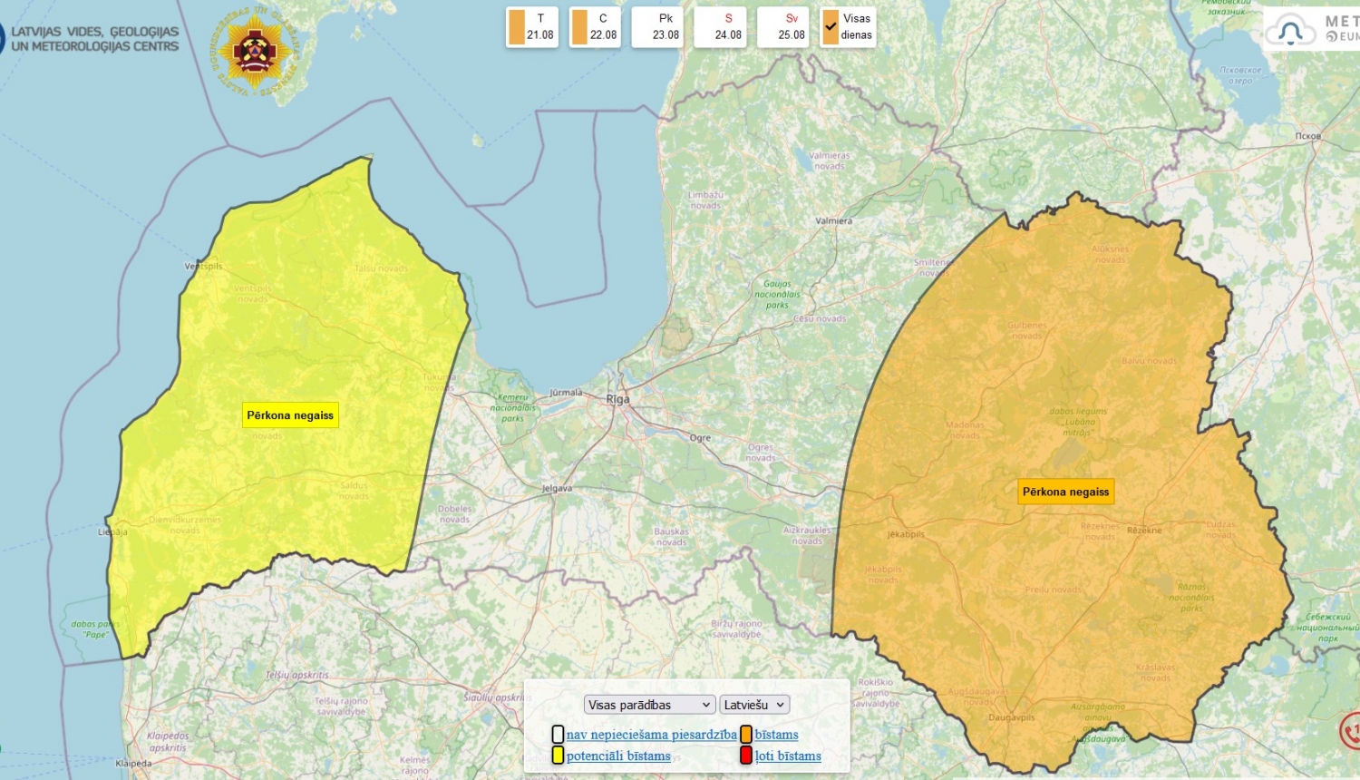Click the yellow Pērkona negaiss map label

tap(290, 415)
